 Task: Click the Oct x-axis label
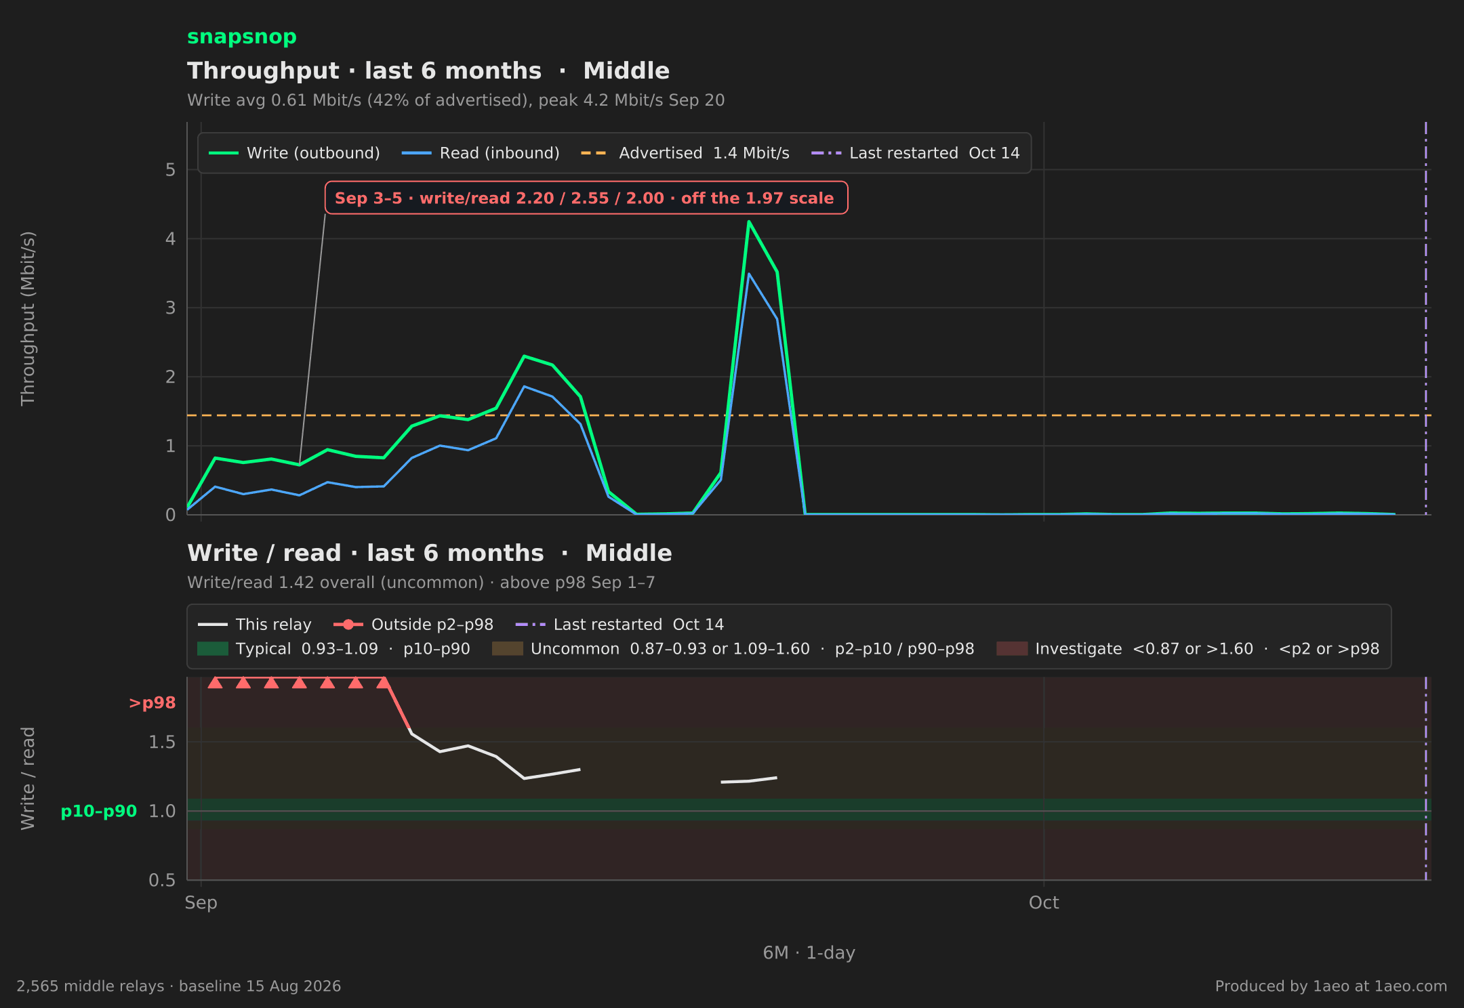(1044, 903)
